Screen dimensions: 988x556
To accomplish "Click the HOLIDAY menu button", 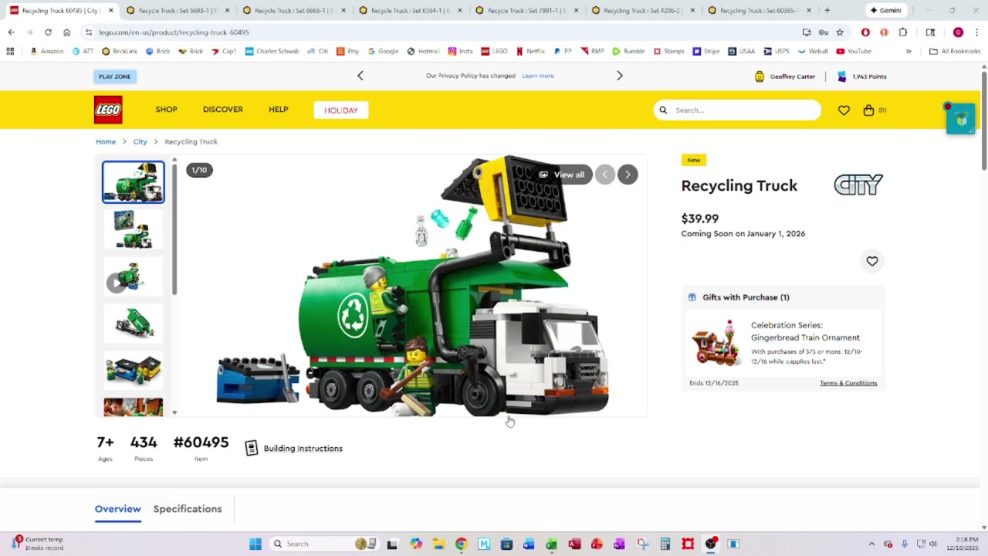I will pos(341,110).
